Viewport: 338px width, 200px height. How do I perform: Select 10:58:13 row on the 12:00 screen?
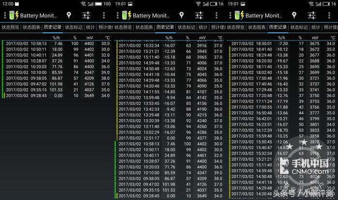pos(57,44)
